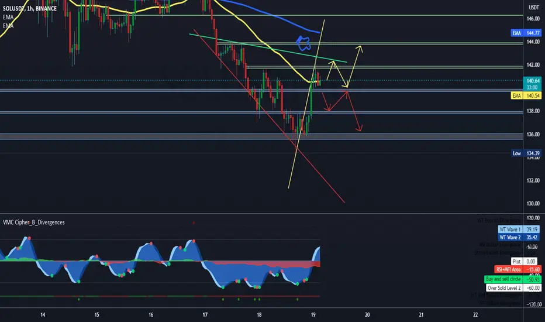Click the 120.00 indicator axis value
The image size is (545, 322).
[x=533, y=218]
